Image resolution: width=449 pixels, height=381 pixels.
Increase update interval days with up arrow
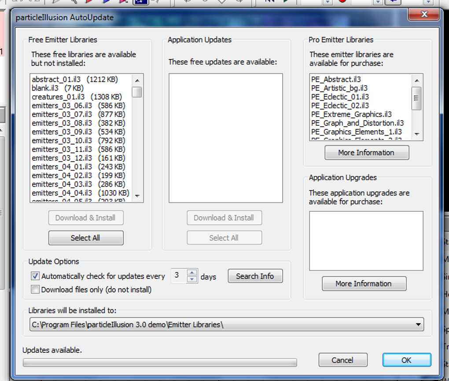click(x=192, y=272)
